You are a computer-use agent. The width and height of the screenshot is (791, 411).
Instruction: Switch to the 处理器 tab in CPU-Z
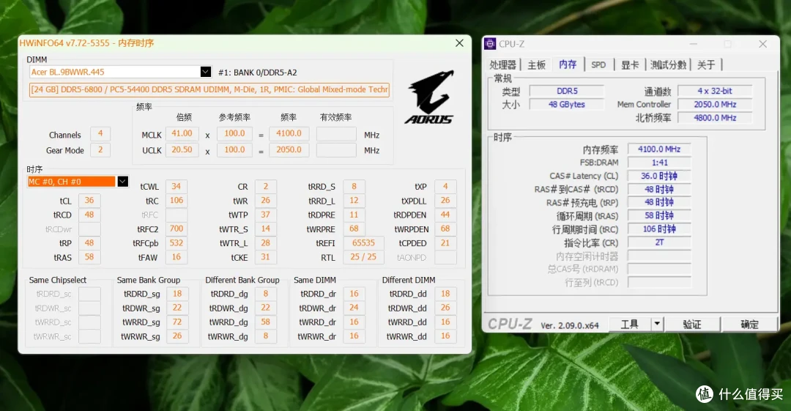click(x=503, y=64)
